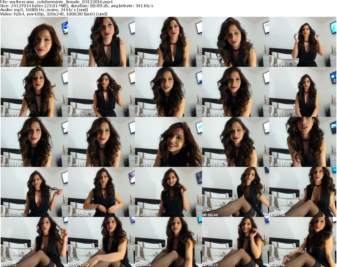
Task: Select the thumbnail frame stamped 00:03:10
Action: (x=236, y=92)
